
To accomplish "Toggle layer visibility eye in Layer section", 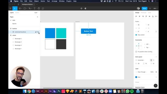I will pos(156,72).
